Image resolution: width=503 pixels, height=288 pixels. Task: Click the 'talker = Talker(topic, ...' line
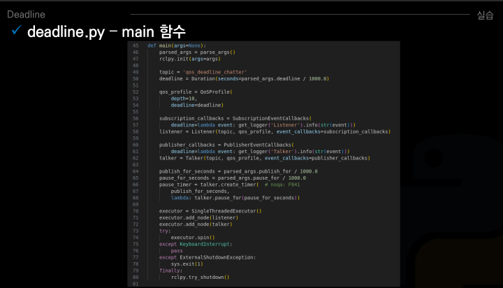264,158
